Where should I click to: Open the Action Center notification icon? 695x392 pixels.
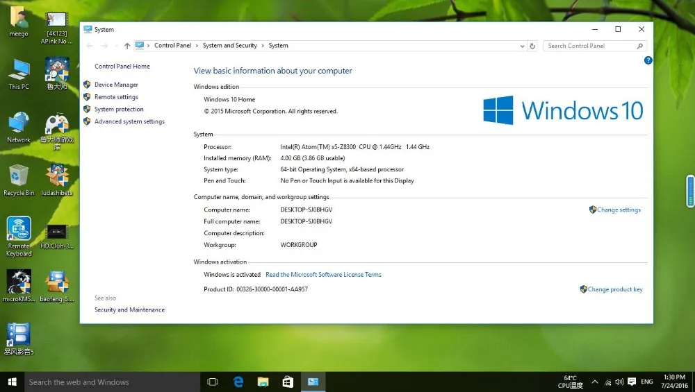click(632, 382)
